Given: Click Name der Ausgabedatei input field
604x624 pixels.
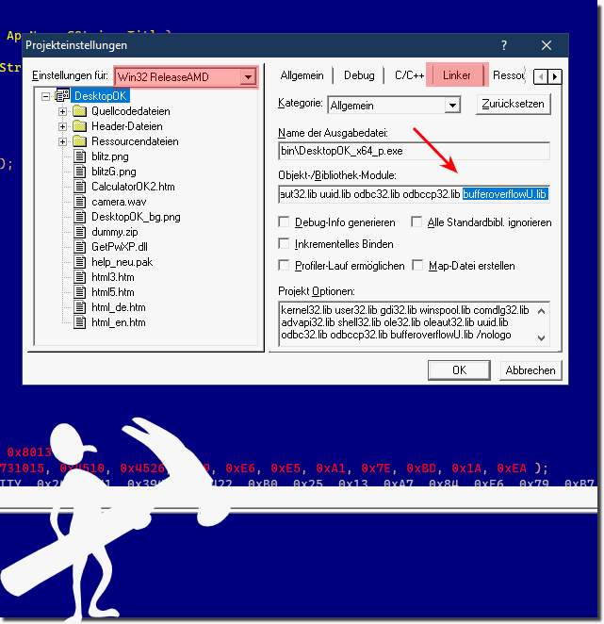Looking at the screenshot, I should [415, 151].
